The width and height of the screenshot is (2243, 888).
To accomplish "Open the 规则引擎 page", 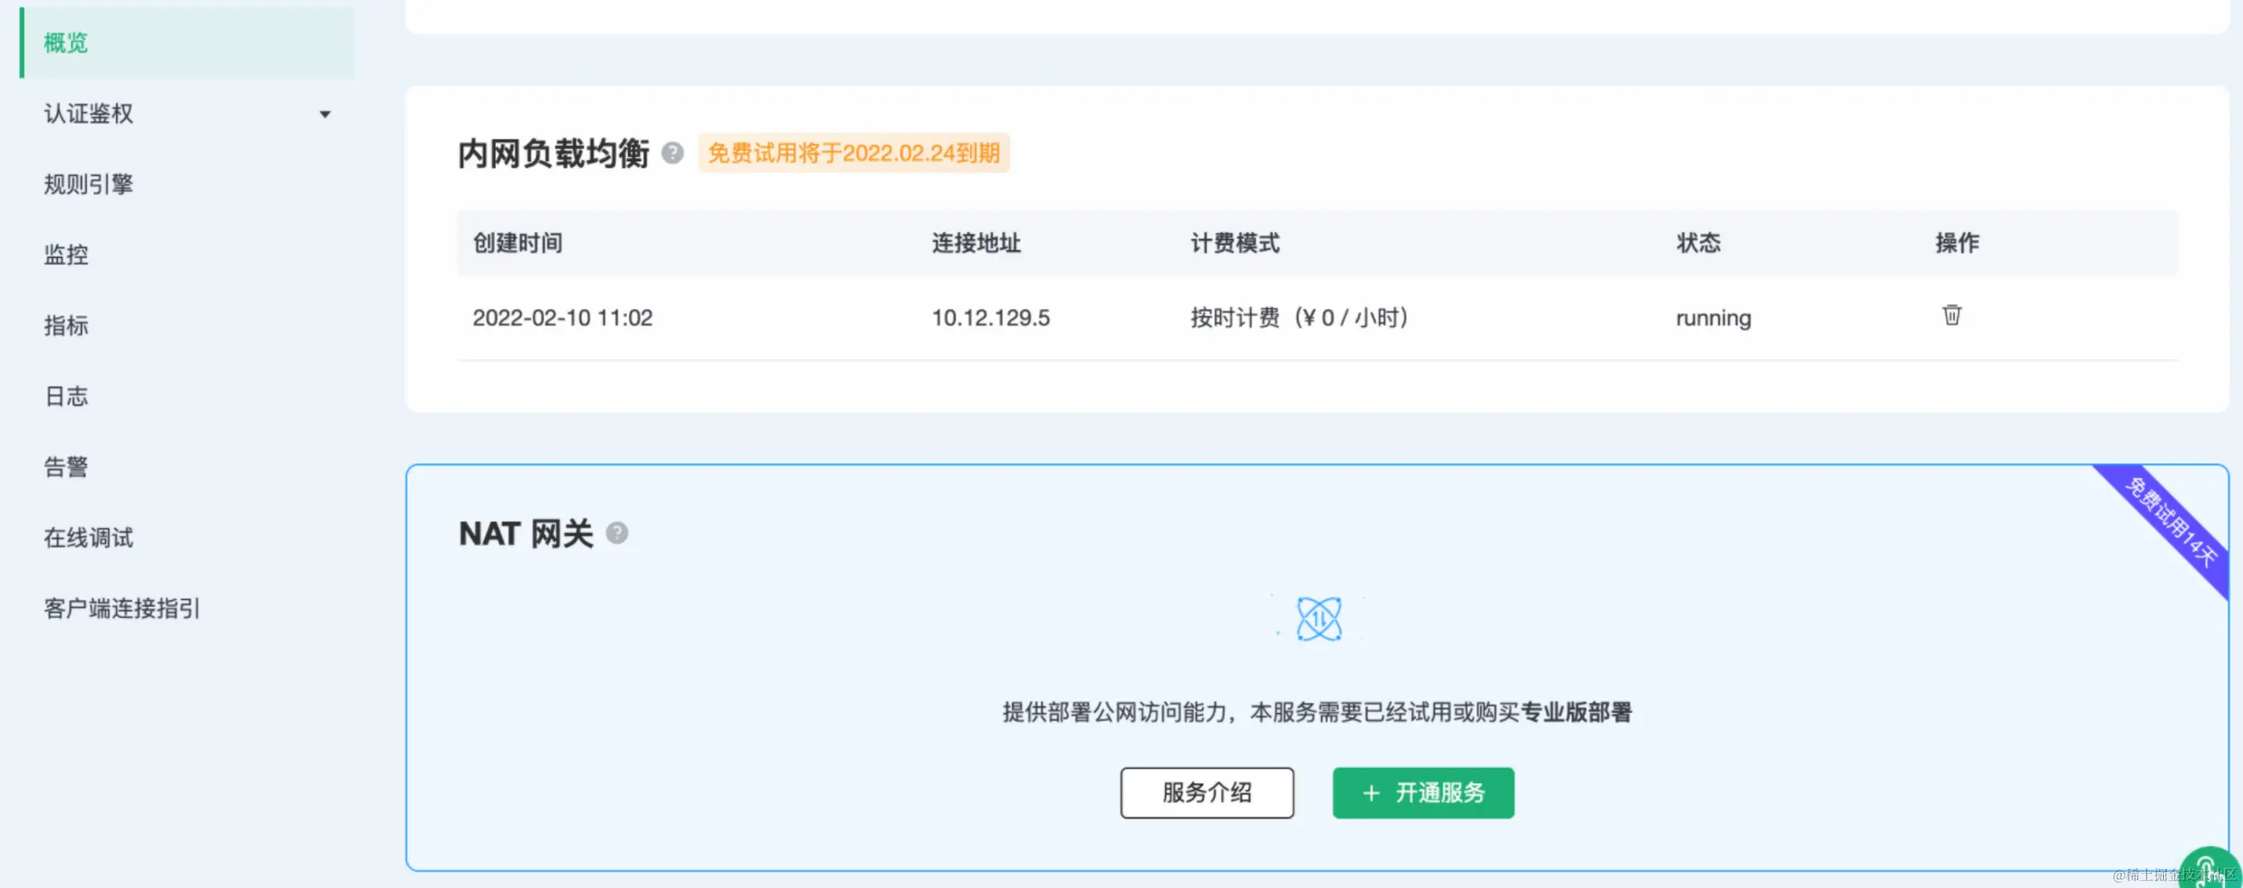I will (x=88, y=183).
